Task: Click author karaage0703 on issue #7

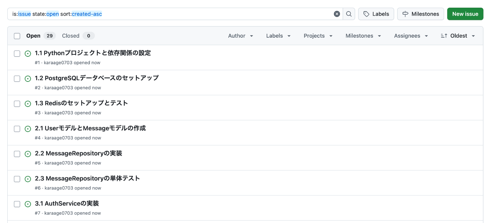Action: point(59,213)
